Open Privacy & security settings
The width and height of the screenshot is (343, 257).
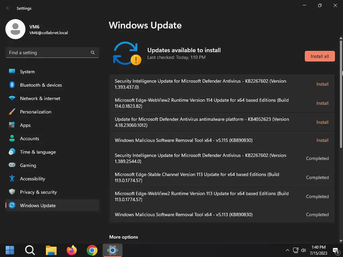click(52, 192)
